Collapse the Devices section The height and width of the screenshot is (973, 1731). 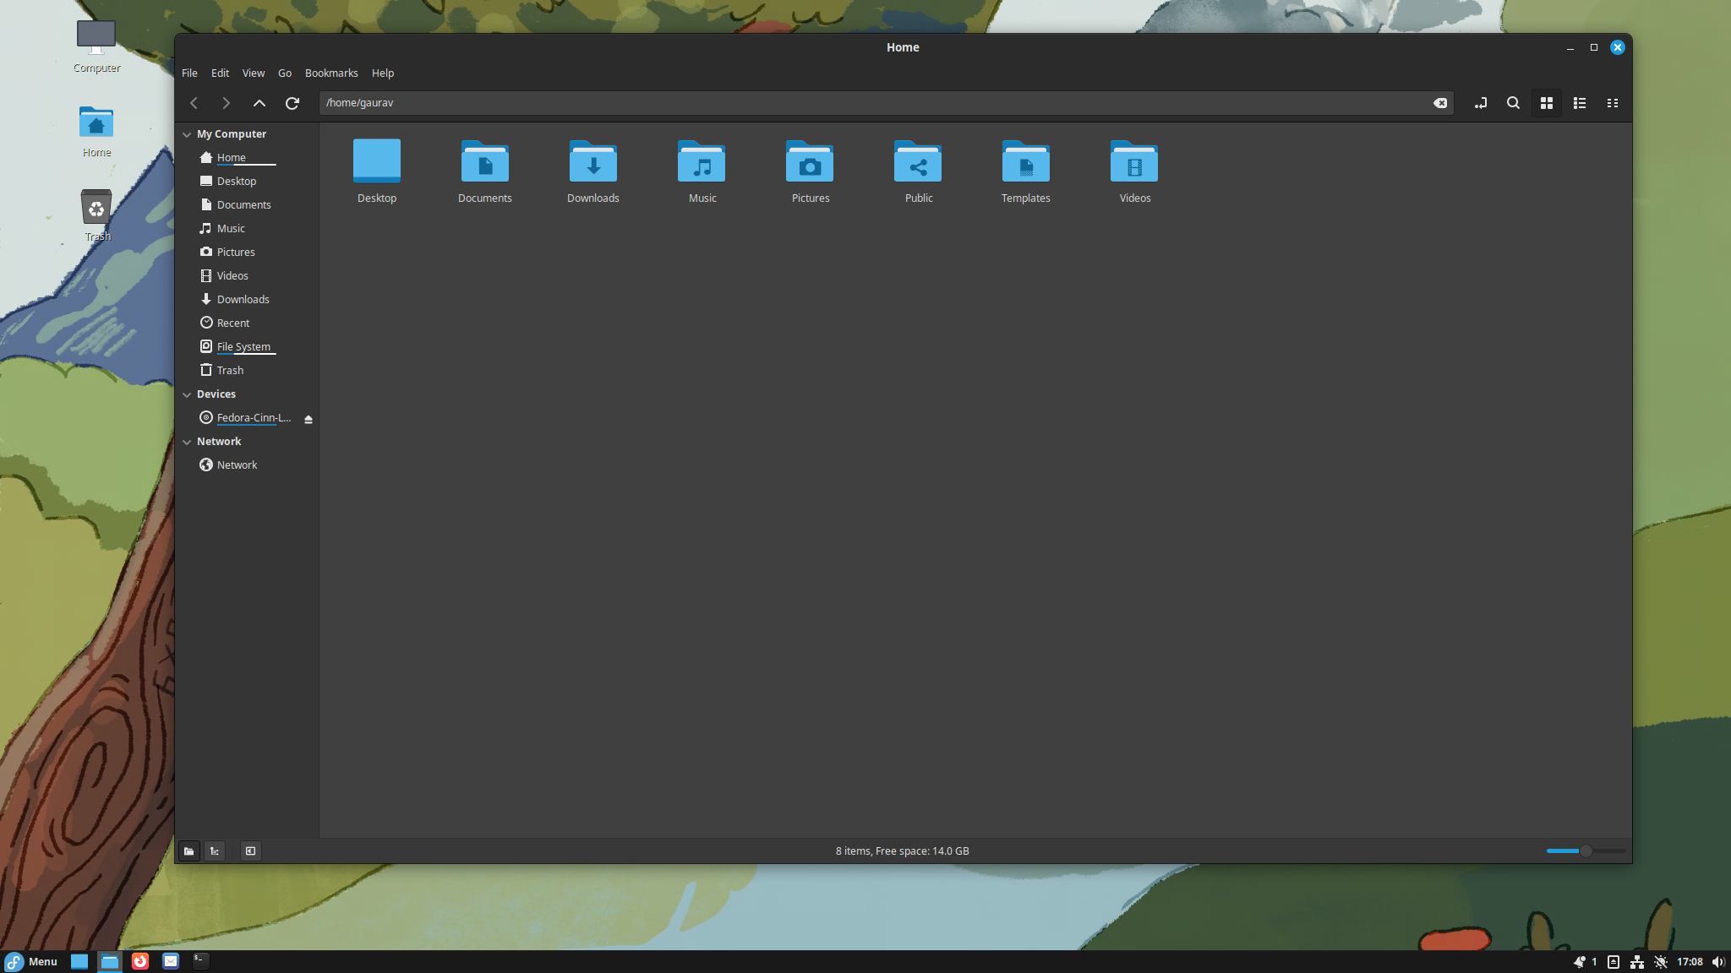[187, 394]
